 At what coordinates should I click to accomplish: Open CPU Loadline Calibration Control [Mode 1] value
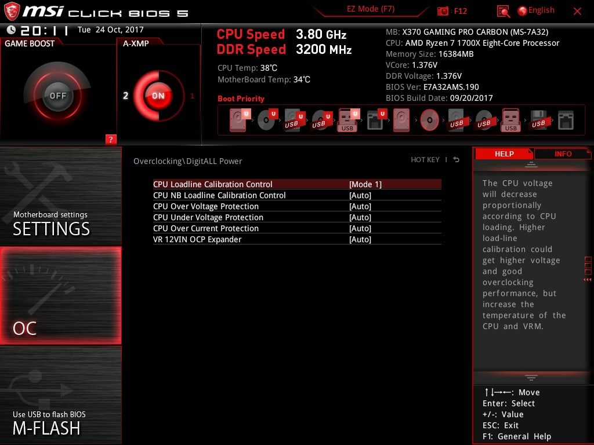point(365,184)
